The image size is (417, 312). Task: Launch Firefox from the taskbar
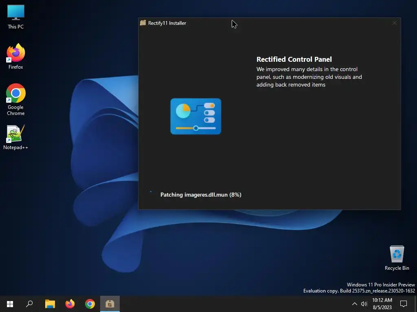[70, 304]
